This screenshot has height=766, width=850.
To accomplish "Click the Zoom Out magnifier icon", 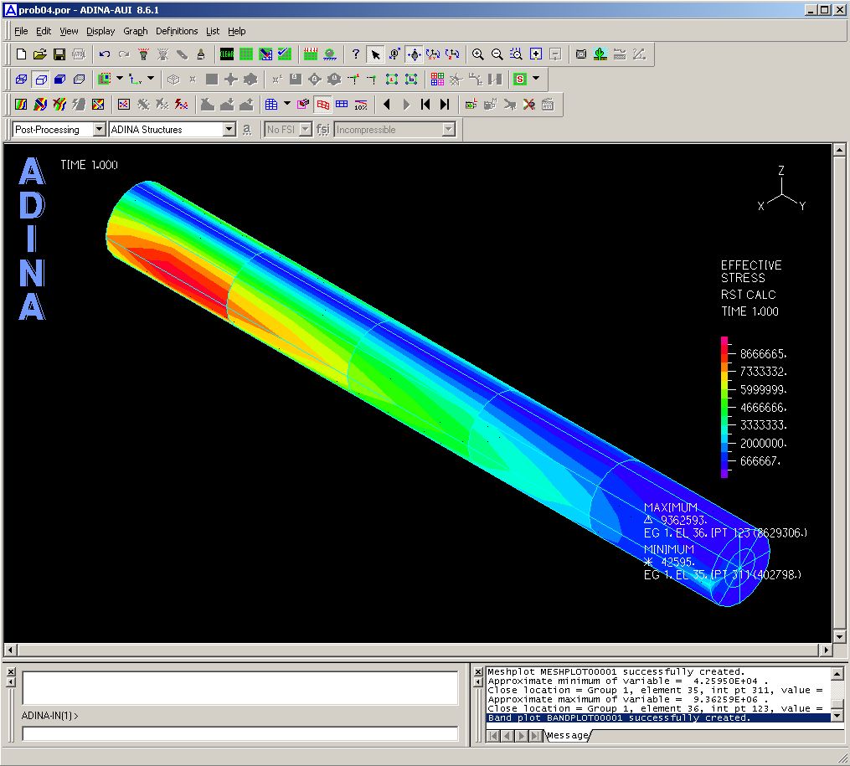I will (497, 54).
